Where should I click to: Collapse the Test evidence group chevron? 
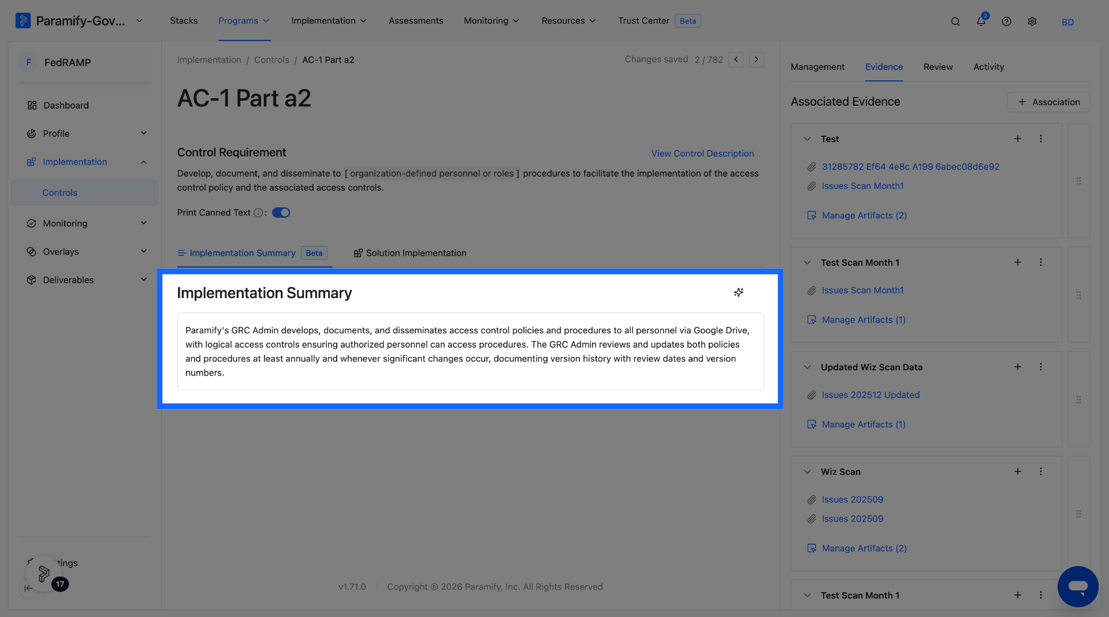(807, 139)
